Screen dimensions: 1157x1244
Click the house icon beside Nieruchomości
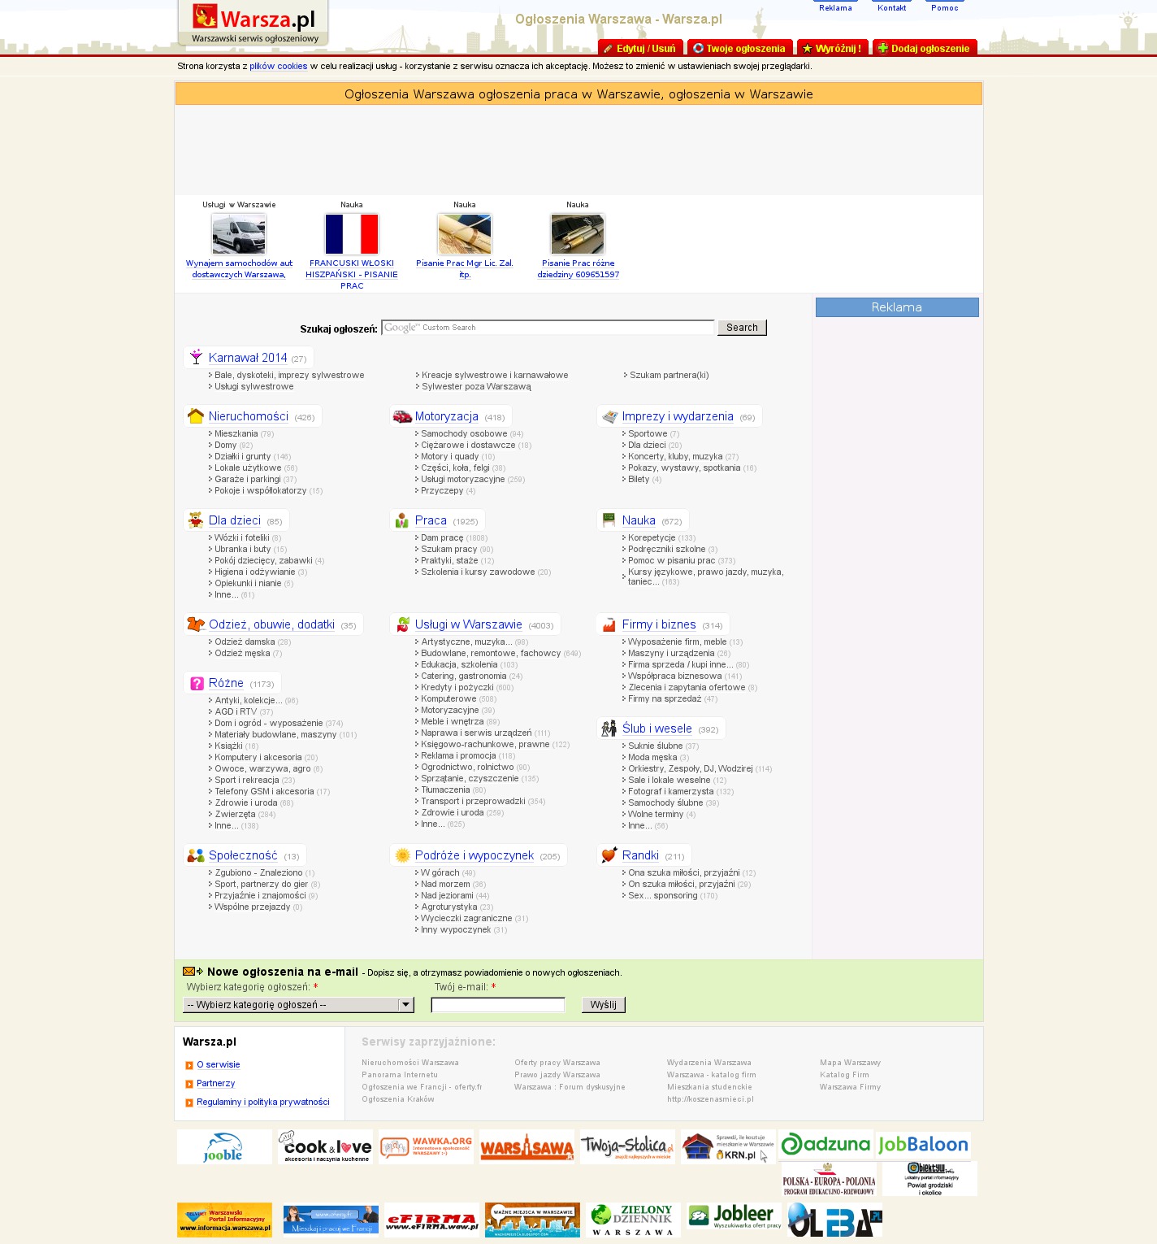pyautogui.click(x=195, y=416)
